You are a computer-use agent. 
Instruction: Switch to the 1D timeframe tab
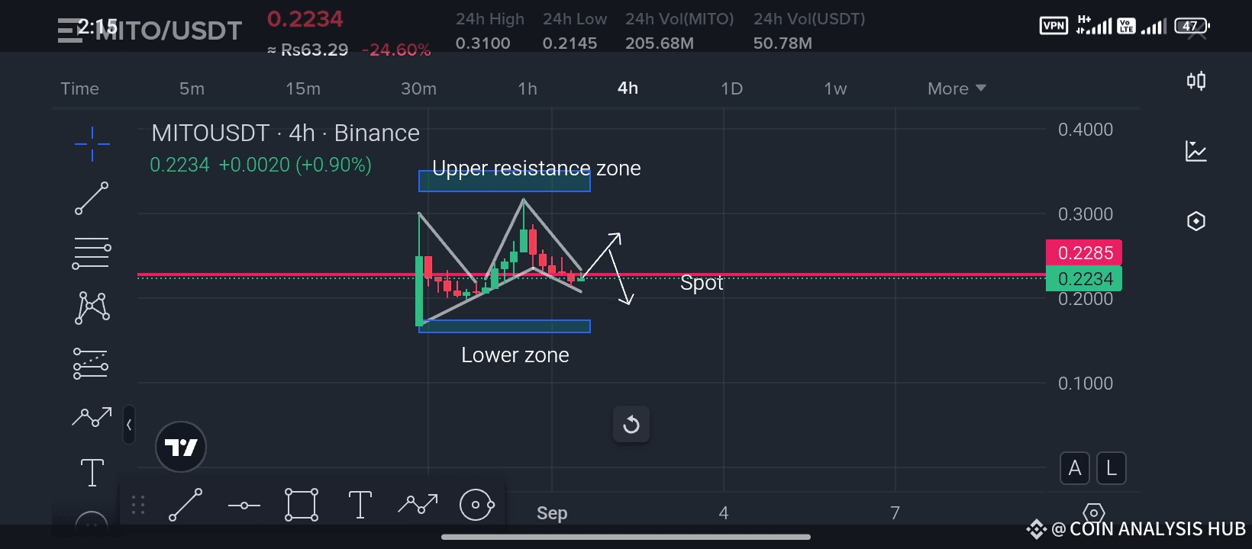coord(731,88)
